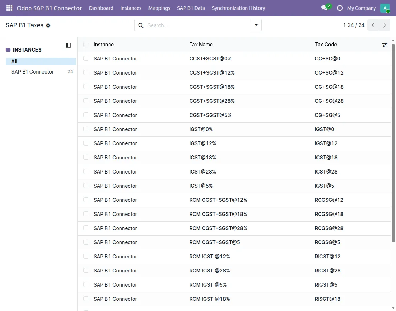This screenshot has width=396, height=311.
Task: Open the SAP B1 Data menu
Action: click(191, 8)
